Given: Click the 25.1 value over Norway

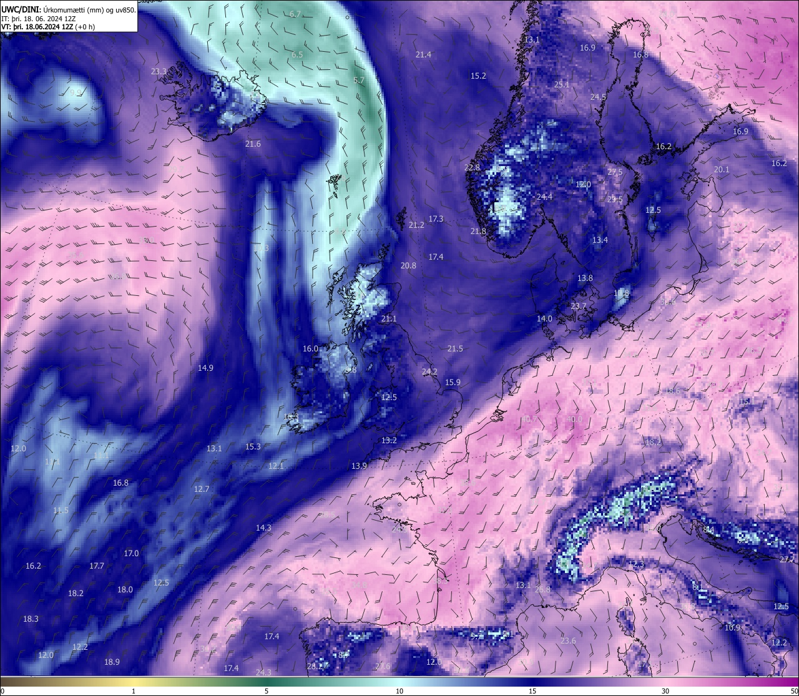Looking at the screenshot, I should 562,84.
